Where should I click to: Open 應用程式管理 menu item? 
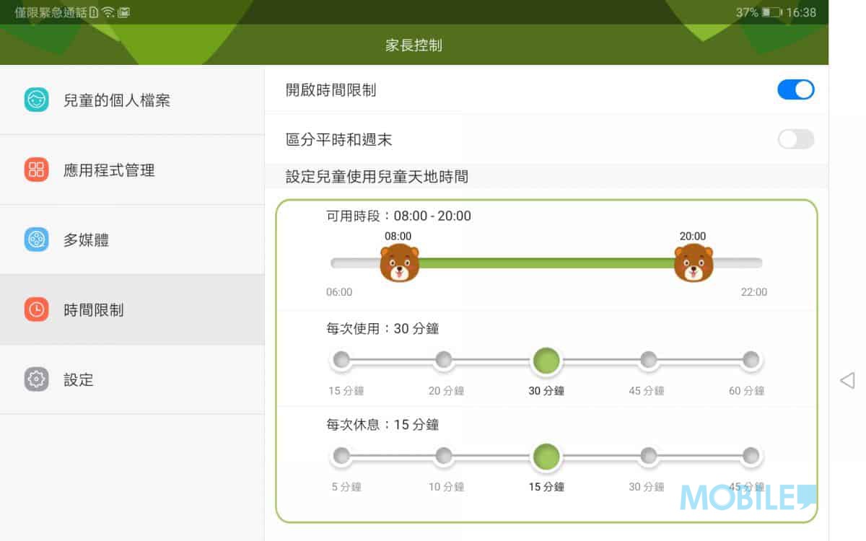132,170
